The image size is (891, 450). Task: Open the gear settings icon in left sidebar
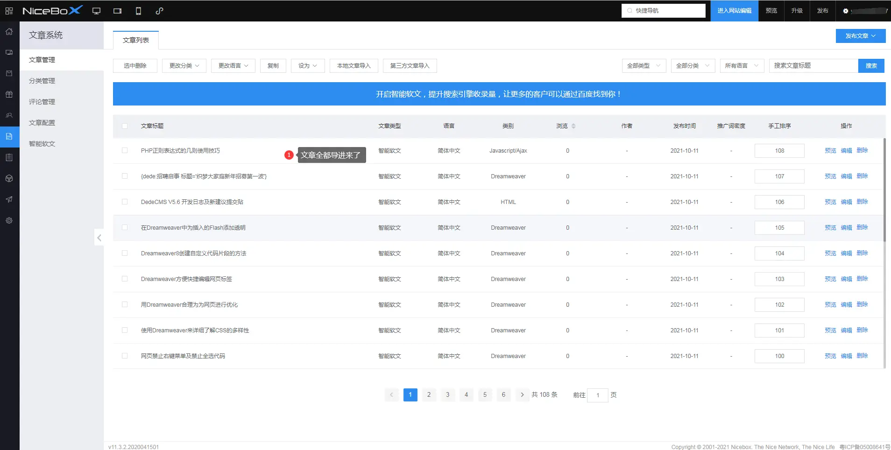tap(9, 220)
